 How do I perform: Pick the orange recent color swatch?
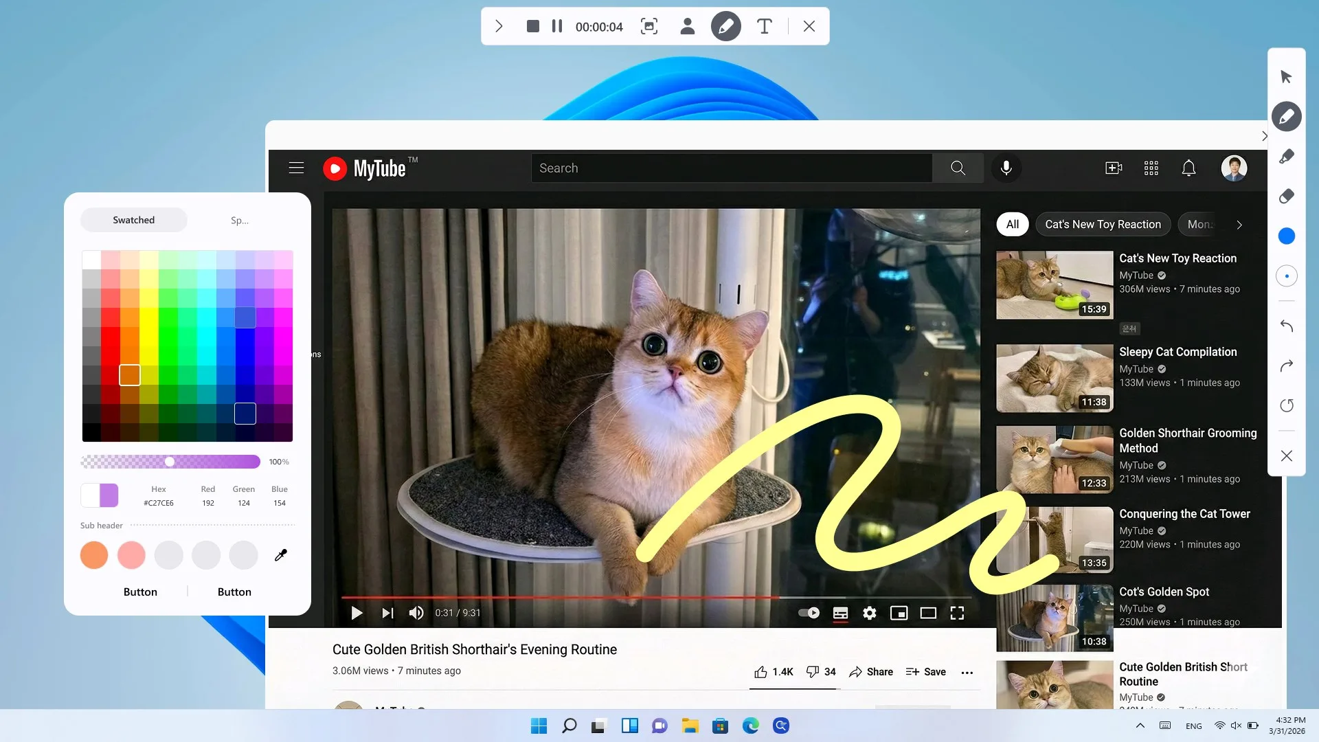94,555
